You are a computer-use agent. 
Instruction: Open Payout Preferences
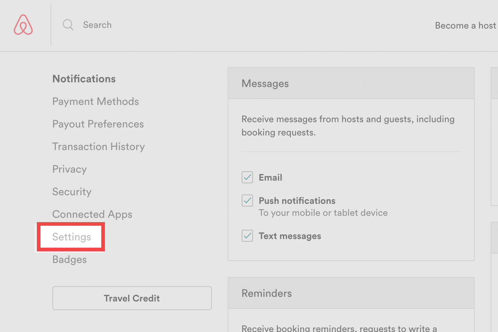(98, 124)
